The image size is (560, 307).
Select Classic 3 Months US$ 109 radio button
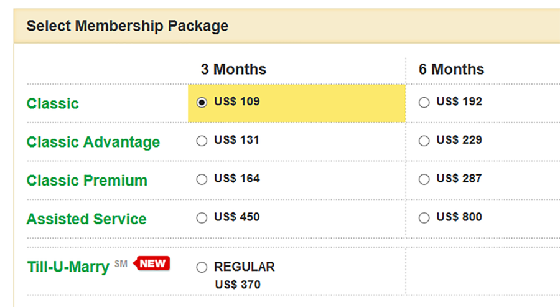click(202, 103)
